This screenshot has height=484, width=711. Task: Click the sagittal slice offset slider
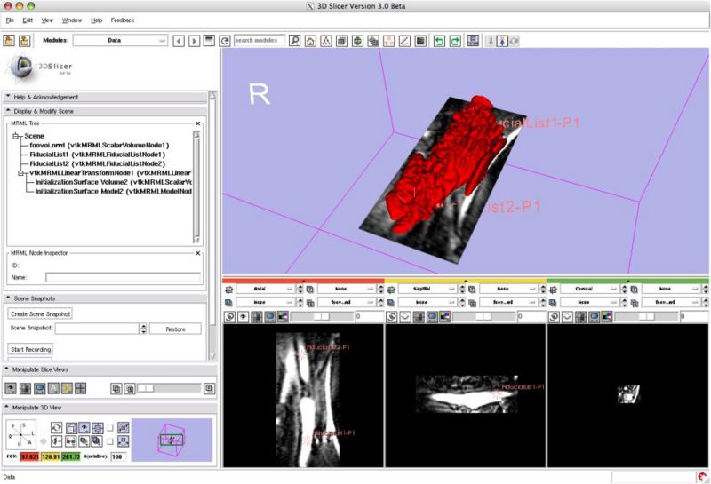(484, 317)
